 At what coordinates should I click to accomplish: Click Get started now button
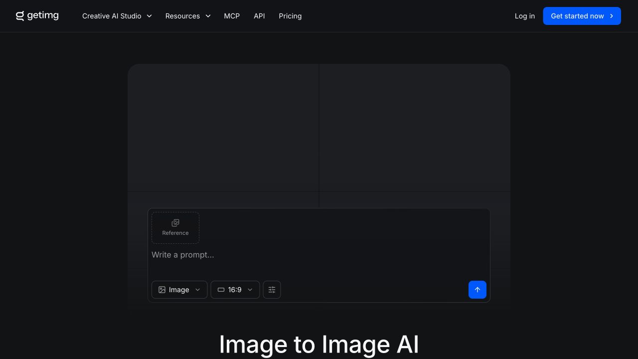[x=582, y=16]
